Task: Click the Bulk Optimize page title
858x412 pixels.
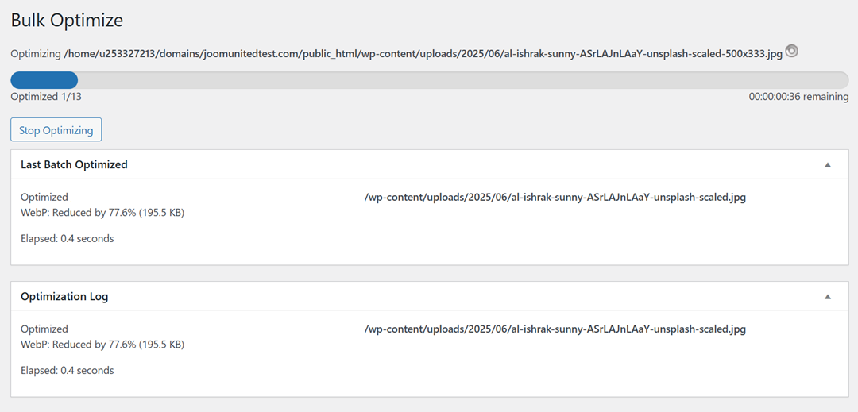Action: (x=67, y=21)
